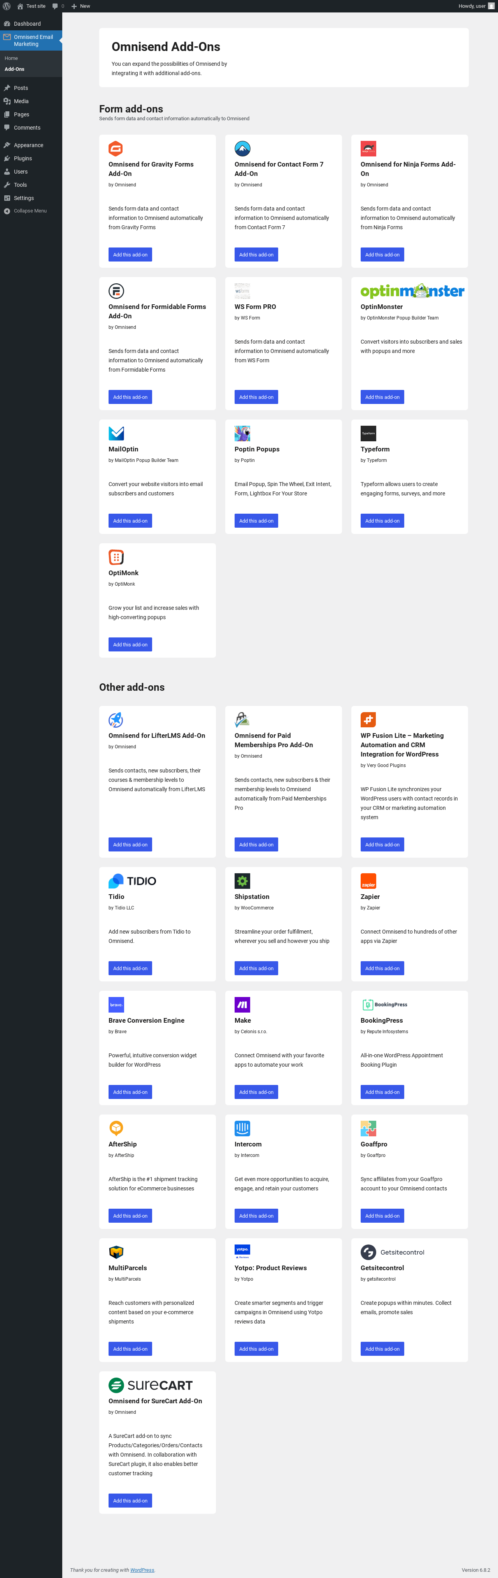This screenshot has height=1578, width=498.
Task: Click the Intercom blue icon
Action: click(242, 1129)
